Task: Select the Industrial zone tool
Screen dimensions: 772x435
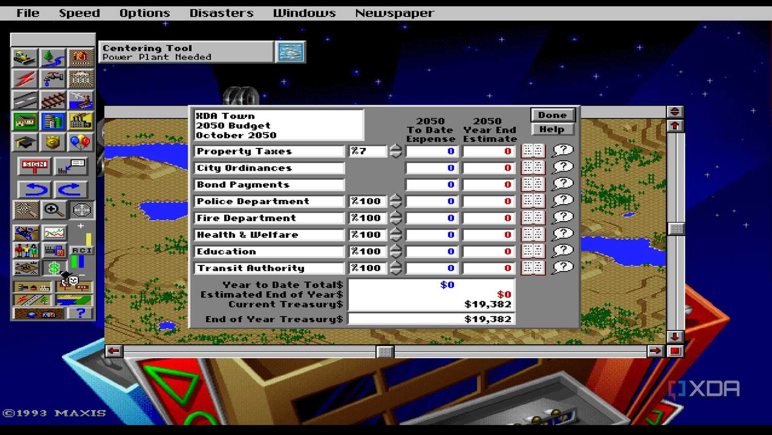Action: pos(81,121)
